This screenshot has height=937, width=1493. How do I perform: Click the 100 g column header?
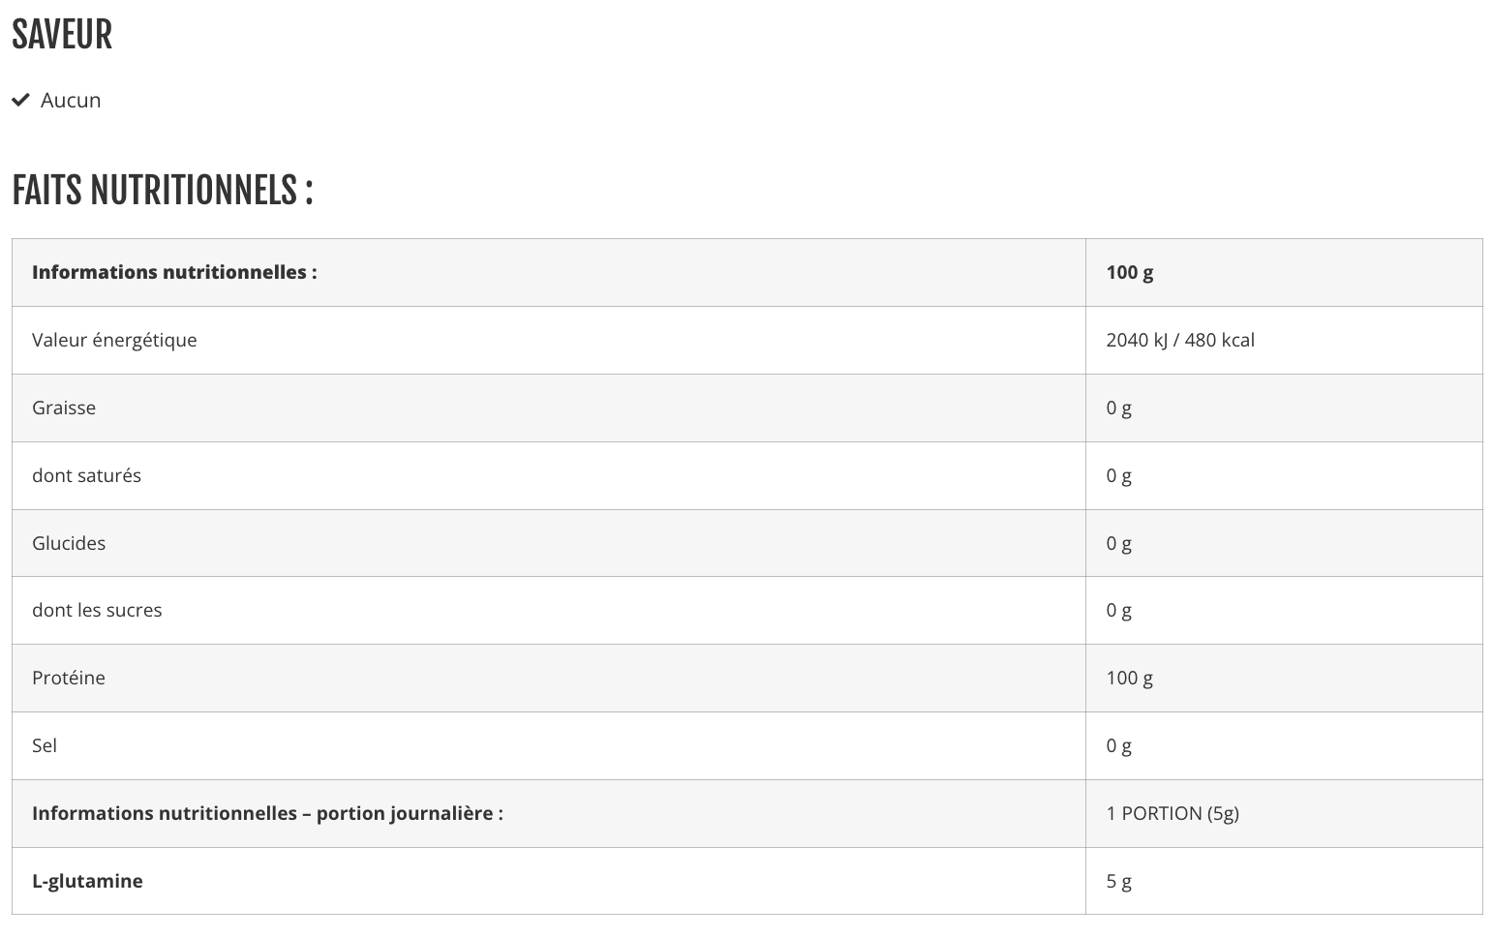coord(1129,272)
